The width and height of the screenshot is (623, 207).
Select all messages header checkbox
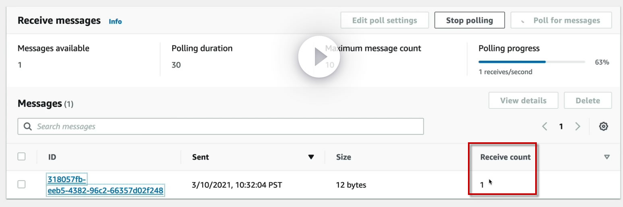(x=22, y=157)
